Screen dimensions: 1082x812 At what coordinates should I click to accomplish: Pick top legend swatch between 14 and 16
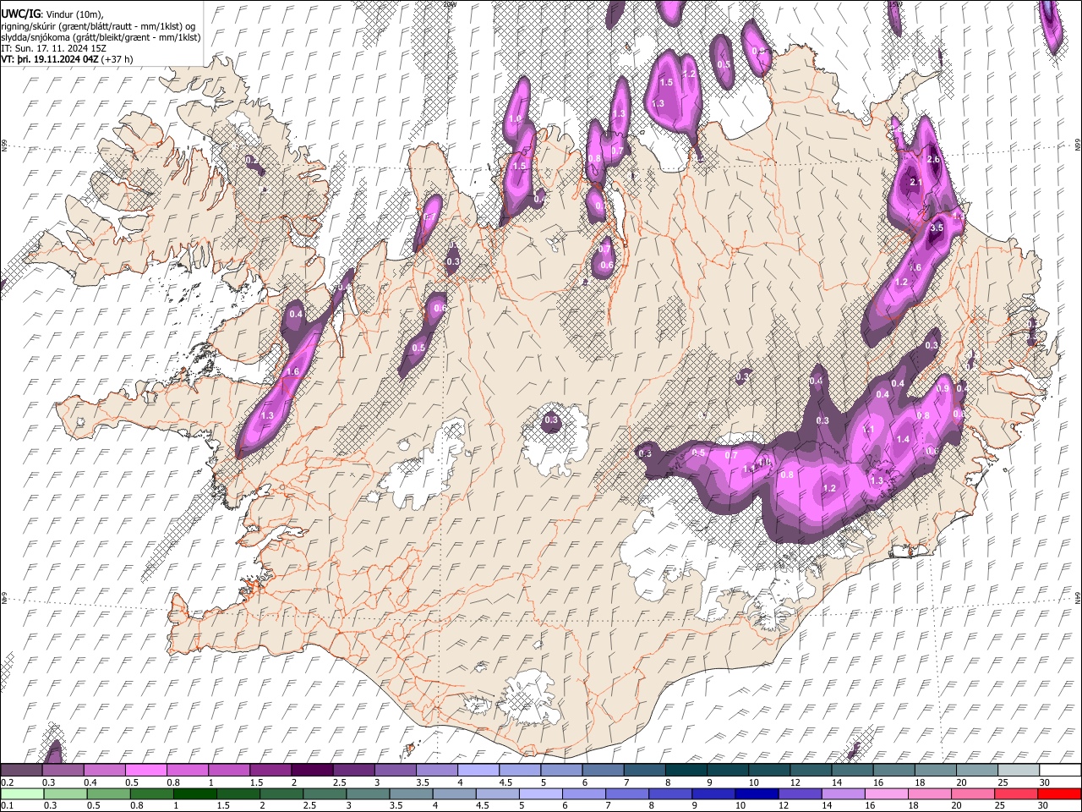point(852,770)
